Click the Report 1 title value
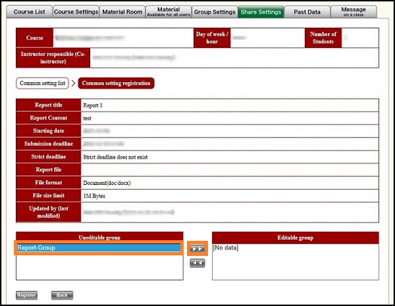This screenshot has height=306, width=395. pyautogui.click(x=94, y=105)
